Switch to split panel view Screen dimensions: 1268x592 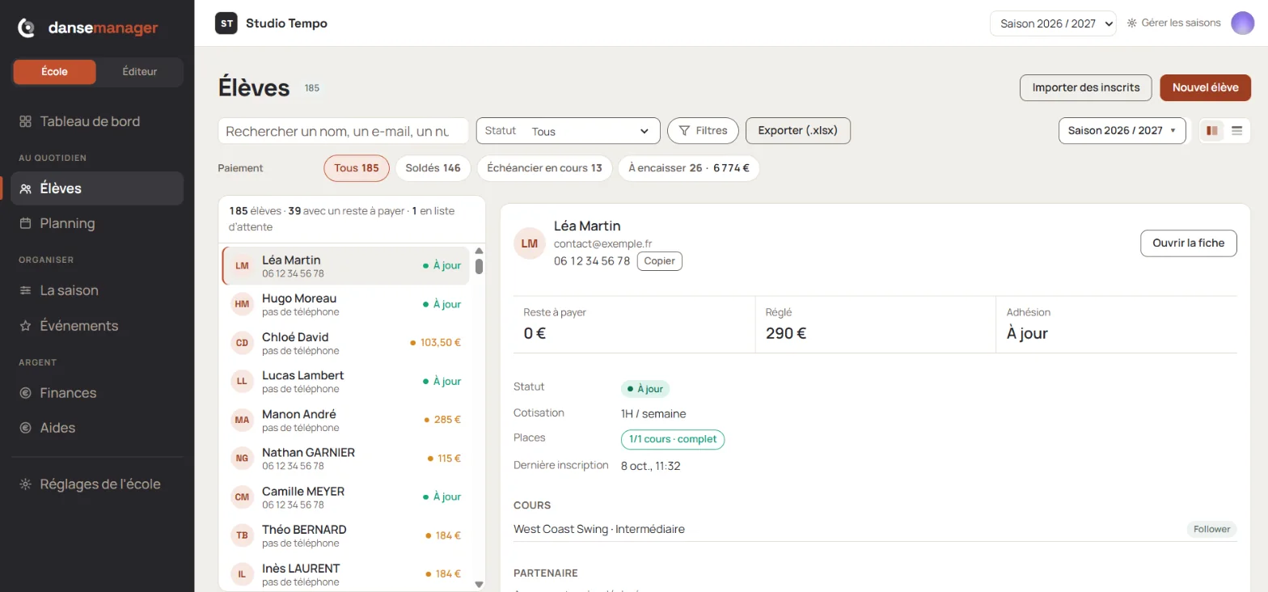(1212, 130)
